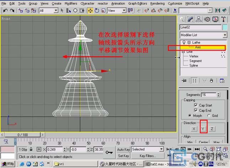230x168 pixels.
Task: Click the Windows Start button
Action: 8,164
